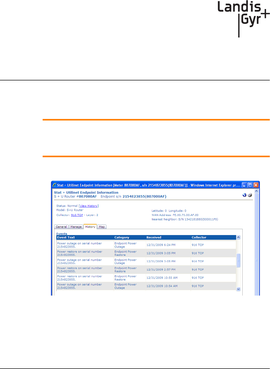Click the printer icon in endpoint header
The height and width of the screenshot is (369, 270).
point(250,195)
